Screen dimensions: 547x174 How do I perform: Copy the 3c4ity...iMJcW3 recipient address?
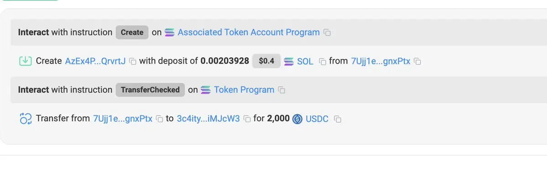(247, 119)
